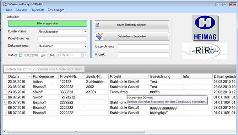This screenshot has width=238, height=135.
Task: Select the date cell '06.07.2010'
Action: (19, 97)
